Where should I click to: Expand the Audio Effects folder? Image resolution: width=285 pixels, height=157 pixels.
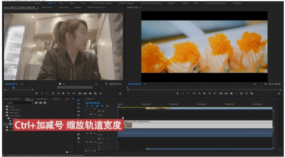tap(4, 113)
